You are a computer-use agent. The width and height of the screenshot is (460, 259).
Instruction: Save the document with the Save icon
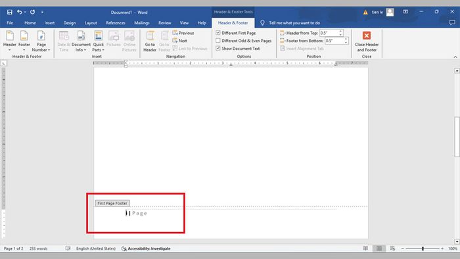coord(10,12)
